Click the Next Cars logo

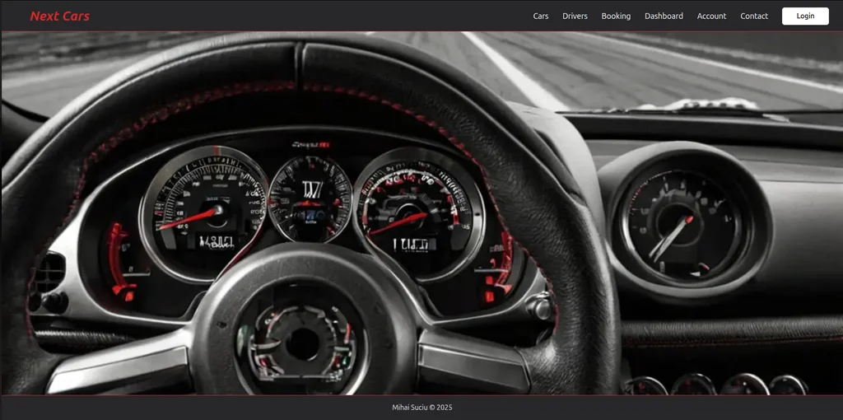(x=59, y=16)
